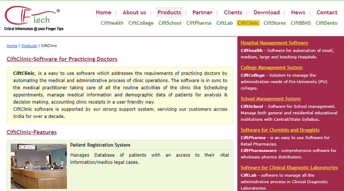Open CiftCollege product submenu link
This screenshot has width=344, height=191.
tap(141, 23)
